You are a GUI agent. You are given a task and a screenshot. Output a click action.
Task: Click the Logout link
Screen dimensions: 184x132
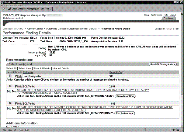coord(172,15)
